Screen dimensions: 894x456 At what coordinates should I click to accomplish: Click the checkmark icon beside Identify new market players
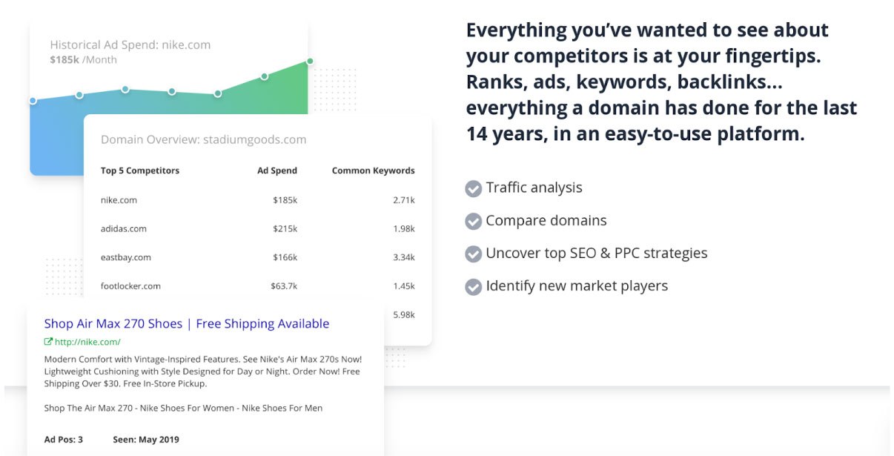473,286
